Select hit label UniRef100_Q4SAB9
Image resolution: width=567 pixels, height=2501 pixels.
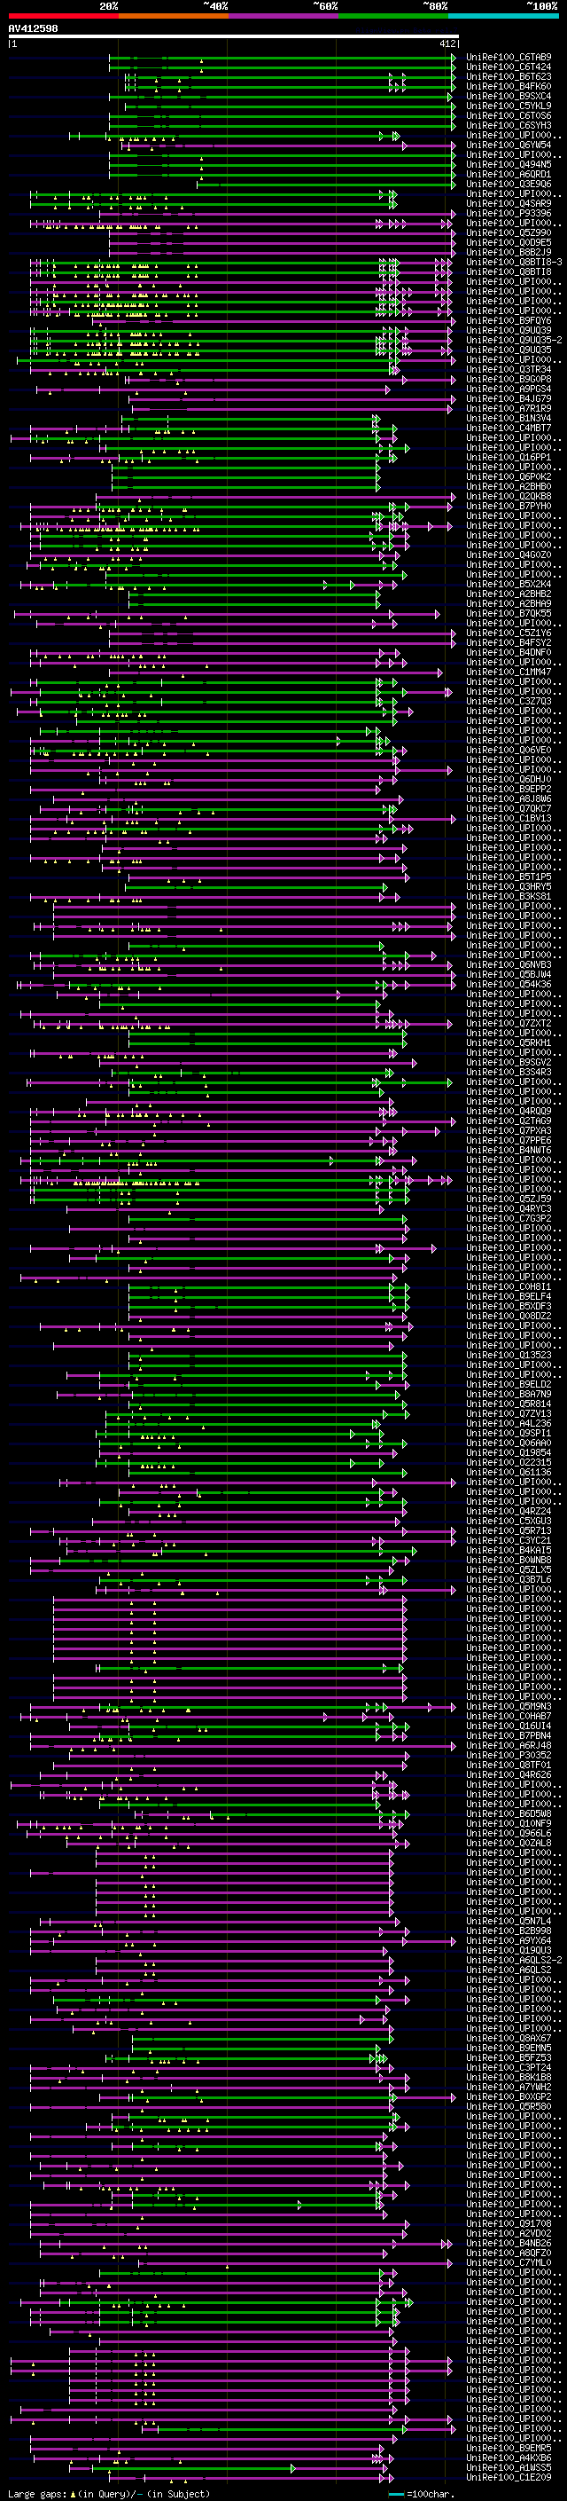tap(509, 204)
